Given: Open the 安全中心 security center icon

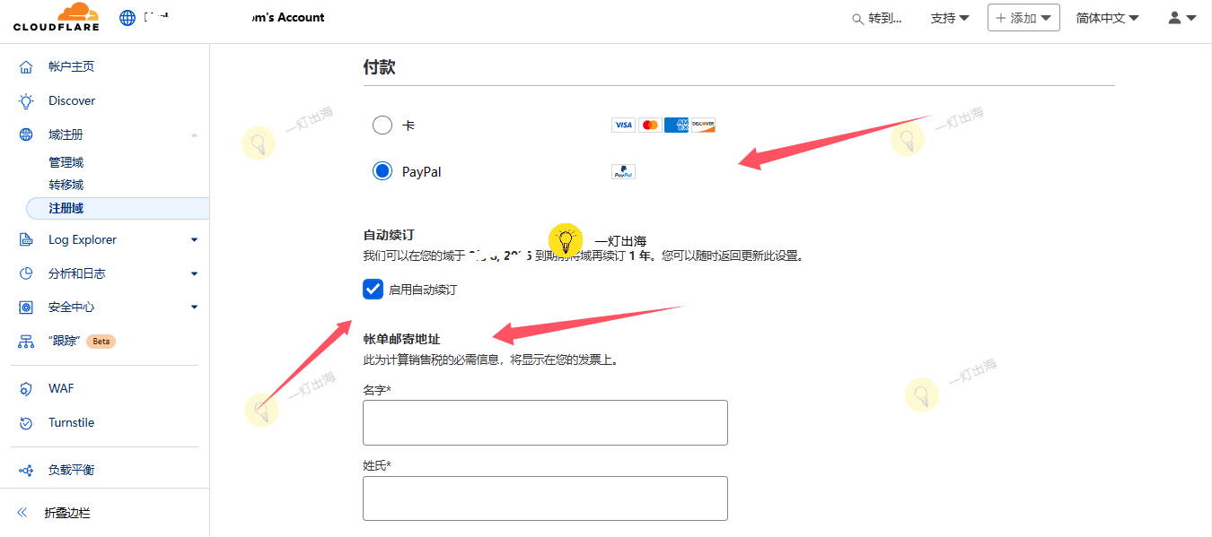Looking at the screenshot, I should (x=27, y=307).
